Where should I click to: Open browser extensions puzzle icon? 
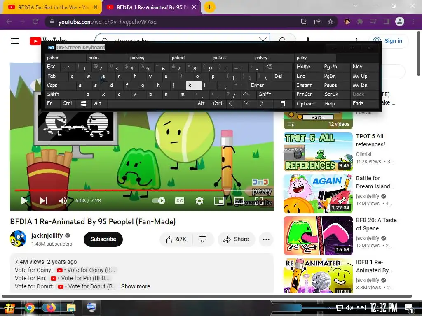tap(360, 21)
